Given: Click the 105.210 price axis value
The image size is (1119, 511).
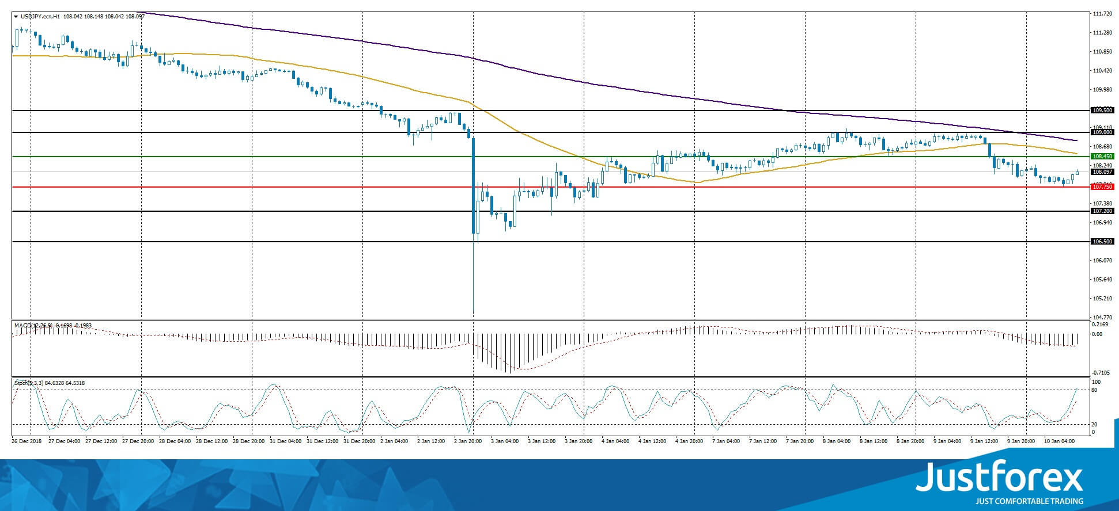Looking at the screenshot, I should click(1102, 299).
